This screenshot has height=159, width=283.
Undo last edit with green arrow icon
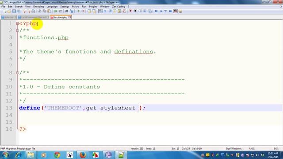pos(56,11)
